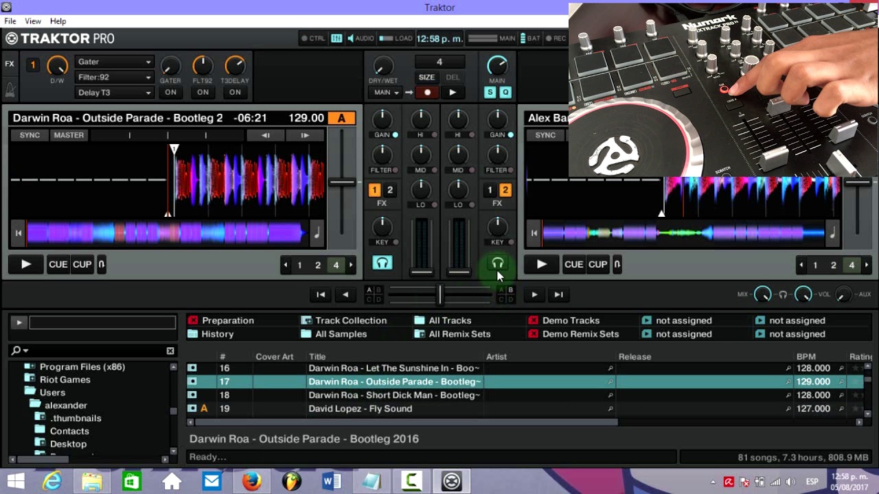Click the Deck B headphone cue button
Viewport: 879px width, 494px height.
click(498, 263)
